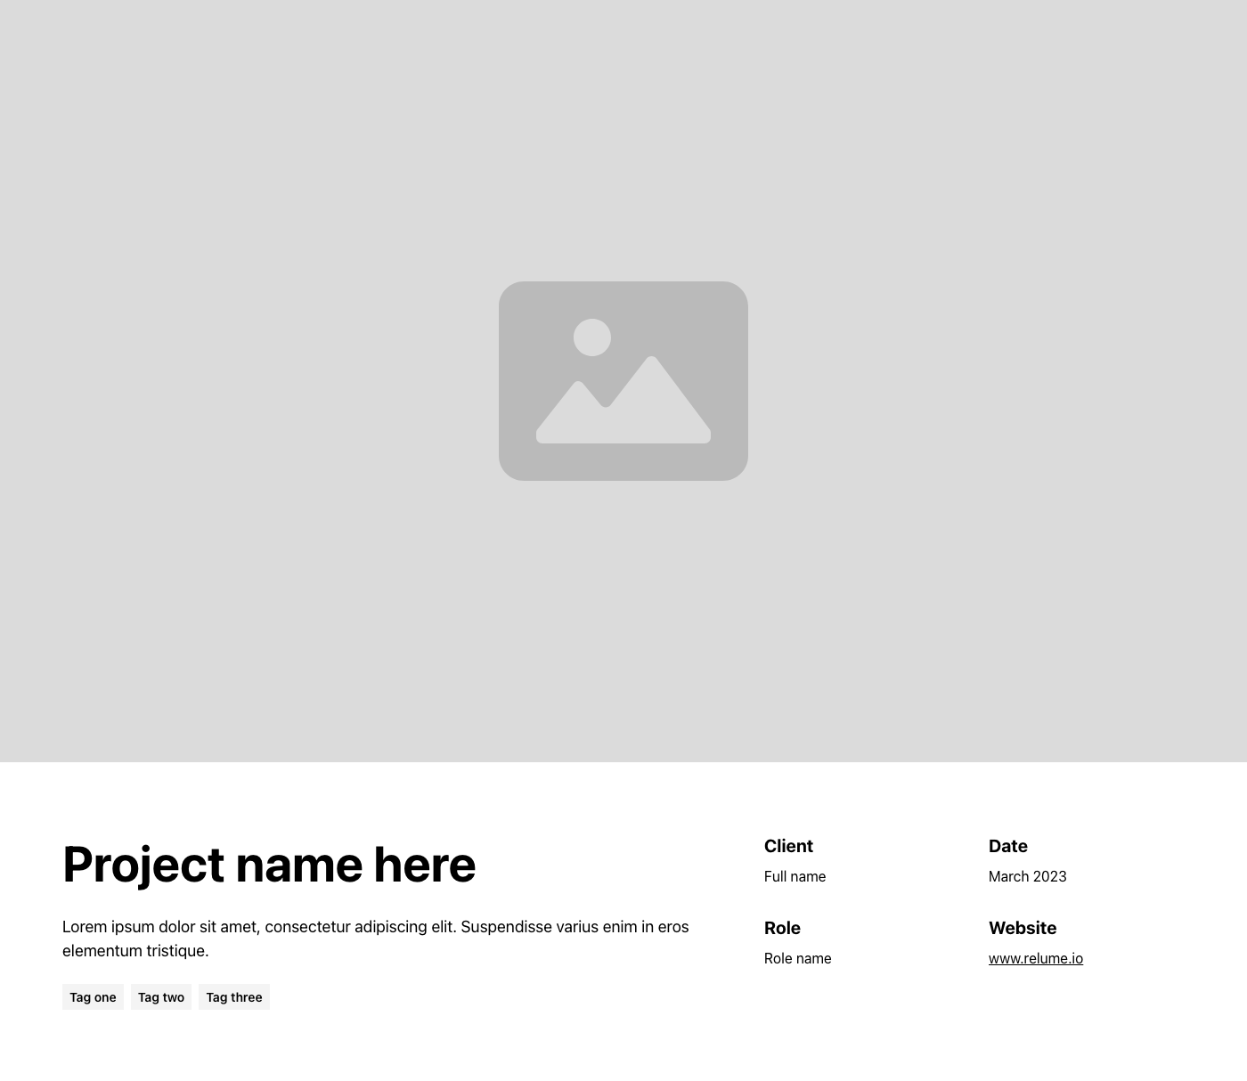Click the "Role" label
This screenshot has height=1081, width=1247.
782,928
